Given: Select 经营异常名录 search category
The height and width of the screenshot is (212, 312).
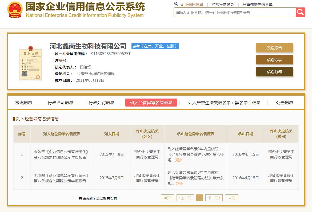Looking at the screenshot, I should click(x=223, y=5).
